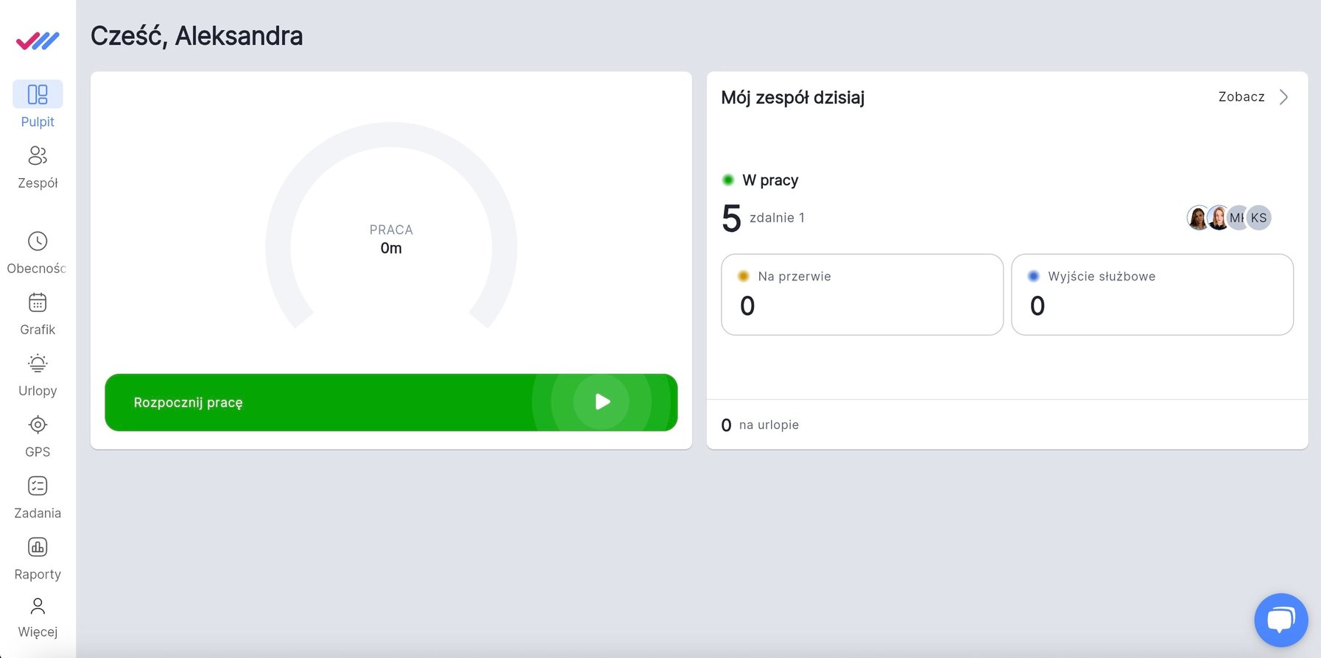Open the Grafik calendar icon

tap(38, 303)
